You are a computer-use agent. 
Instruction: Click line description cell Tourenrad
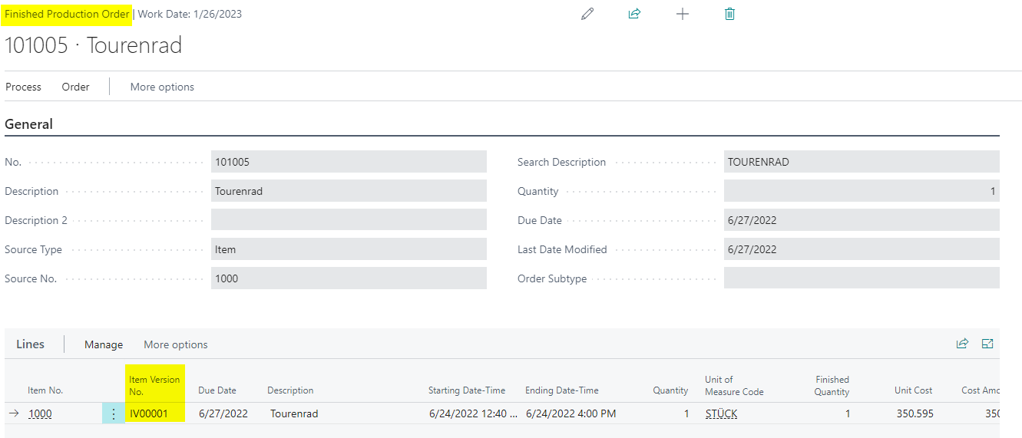[x=294, y=413]
